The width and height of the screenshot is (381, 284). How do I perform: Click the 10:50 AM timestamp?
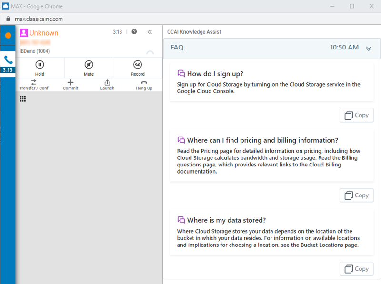pos(344,48)
